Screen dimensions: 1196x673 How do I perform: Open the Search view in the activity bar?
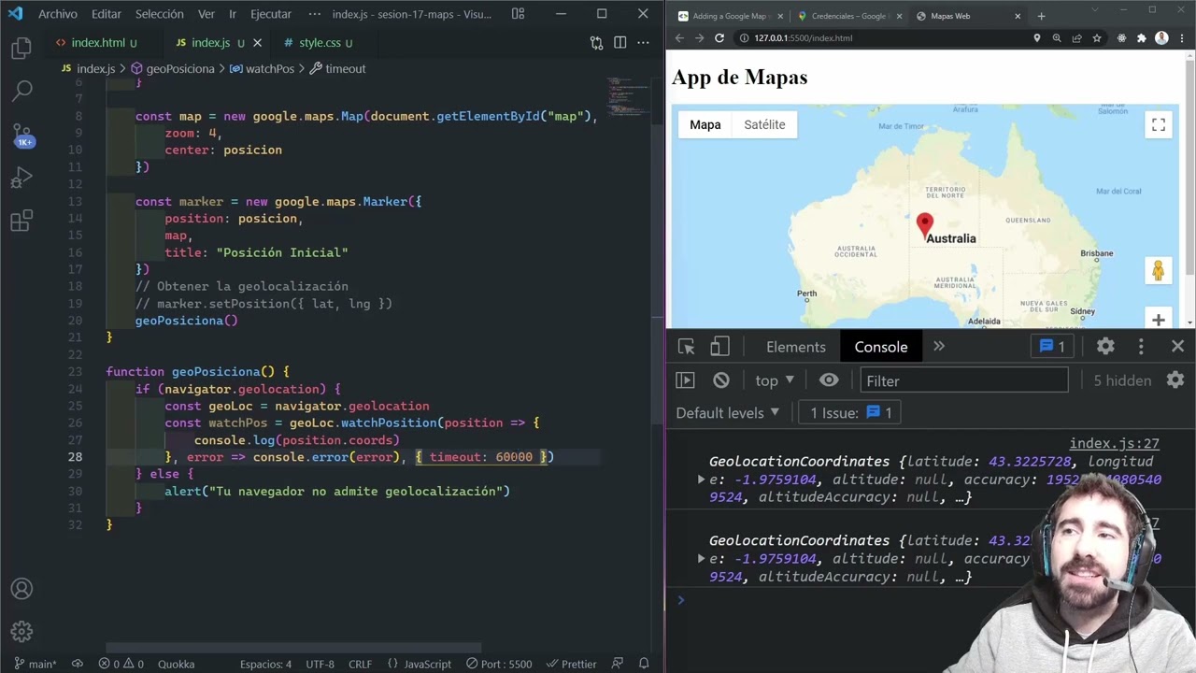21,91
